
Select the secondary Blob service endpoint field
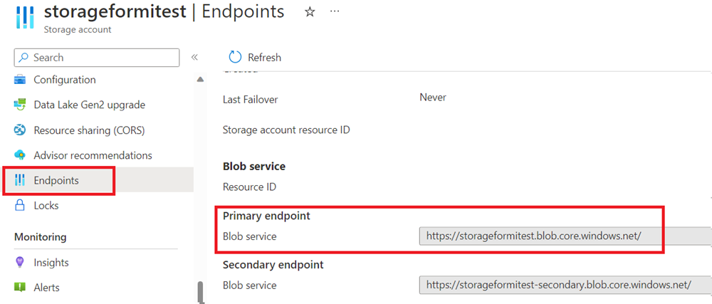(x=564, y=285)
